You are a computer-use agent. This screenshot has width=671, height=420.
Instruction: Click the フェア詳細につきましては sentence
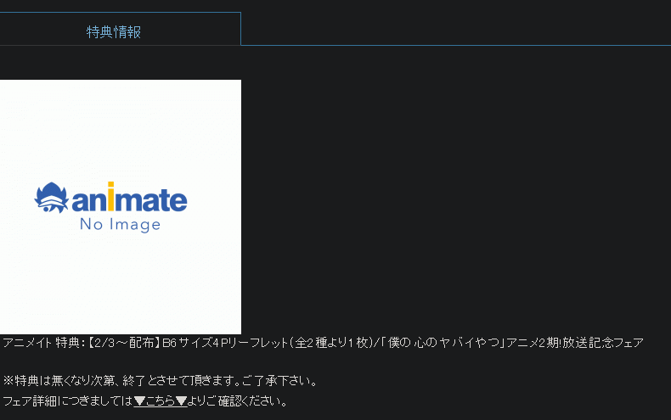pyautogui.click(x=145, y=400)
